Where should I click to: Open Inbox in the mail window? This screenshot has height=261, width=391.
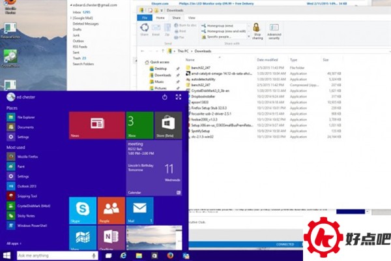pyautogui.click(x=81, y=12)
